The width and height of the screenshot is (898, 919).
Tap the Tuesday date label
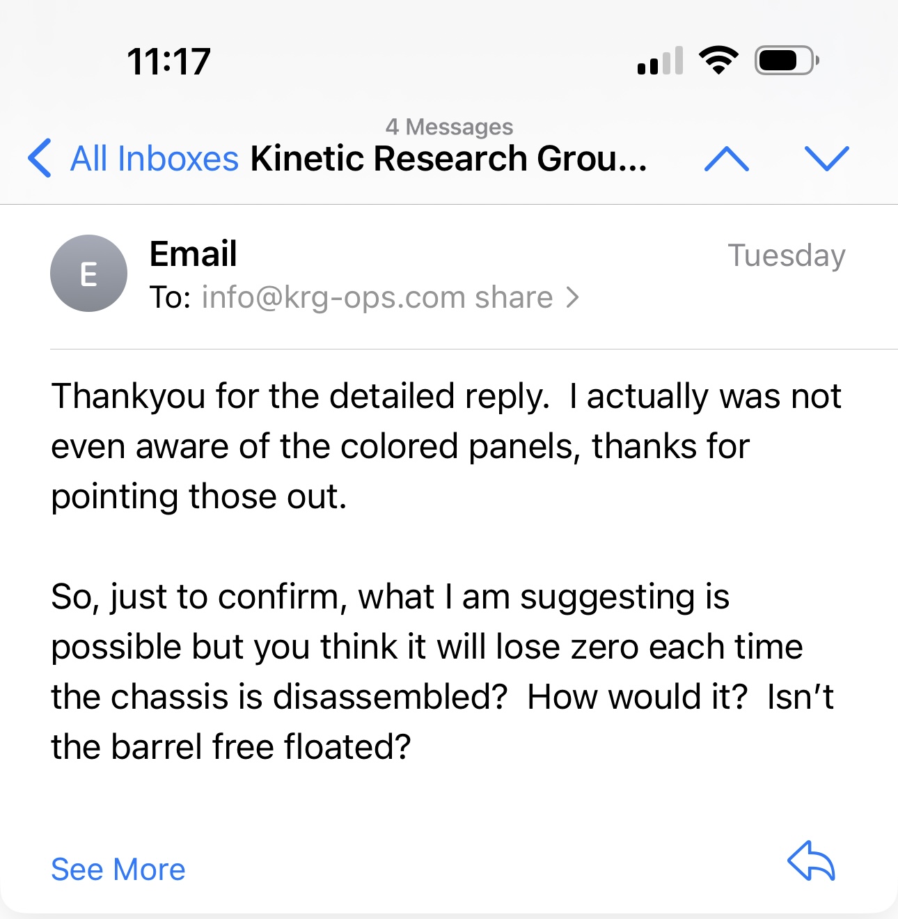[x=787, y=256]
